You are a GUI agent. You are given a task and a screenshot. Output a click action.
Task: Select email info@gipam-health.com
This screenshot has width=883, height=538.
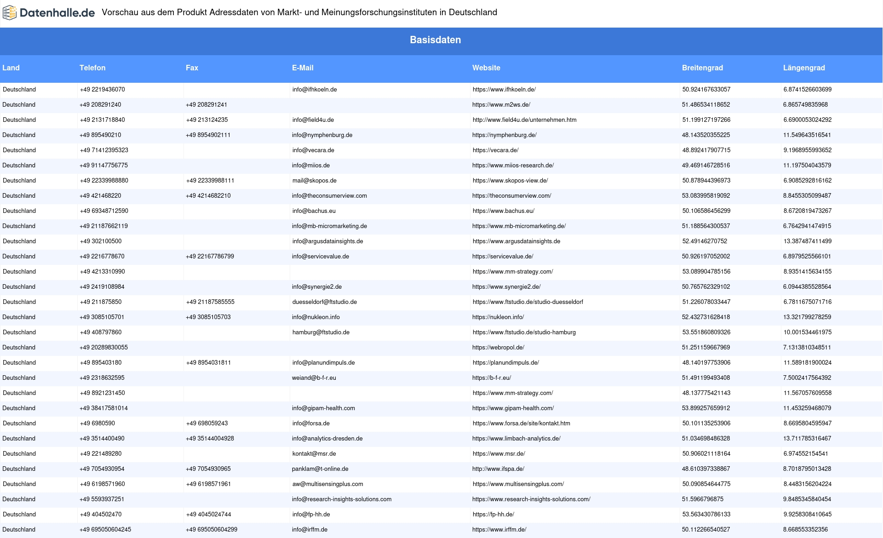point(323,408)
